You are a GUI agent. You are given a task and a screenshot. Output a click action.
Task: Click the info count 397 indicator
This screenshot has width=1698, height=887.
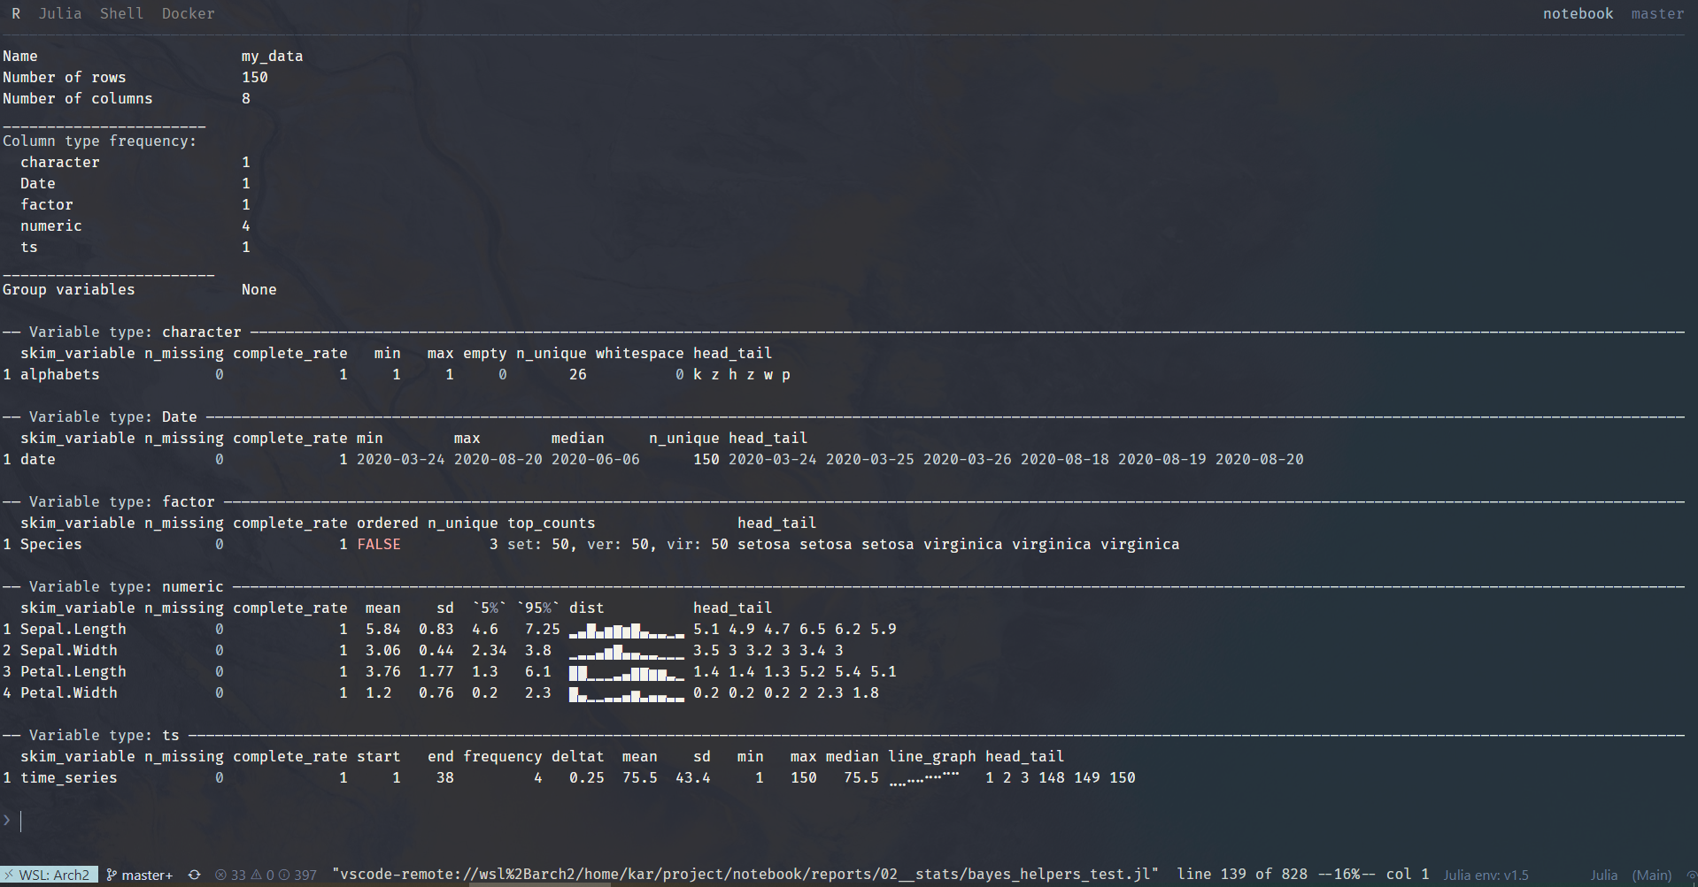[298, 875]
